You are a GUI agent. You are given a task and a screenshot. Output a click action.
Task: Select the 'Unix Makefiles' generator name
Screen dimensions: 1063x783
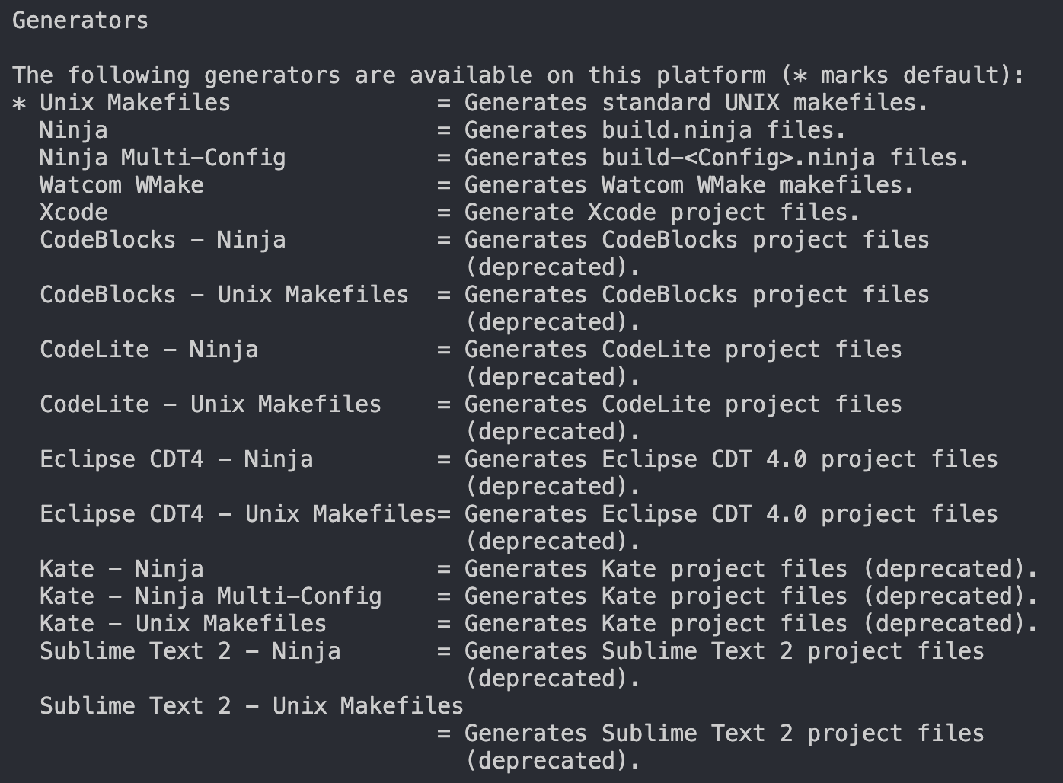pos(135,103)
